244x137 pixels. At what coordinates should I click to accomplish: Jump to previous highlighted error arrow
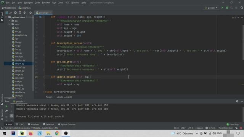[x=238, y=18]
